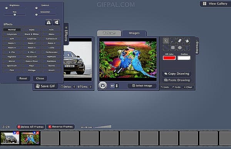The height and width of the screenshot is (149, 231).
Task: Click the vertical Drawing side tab
Action: 197,46
